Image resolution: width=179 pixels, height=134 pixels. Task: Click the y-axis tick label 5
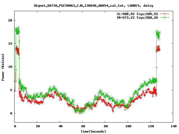click(x=11, y=90)
